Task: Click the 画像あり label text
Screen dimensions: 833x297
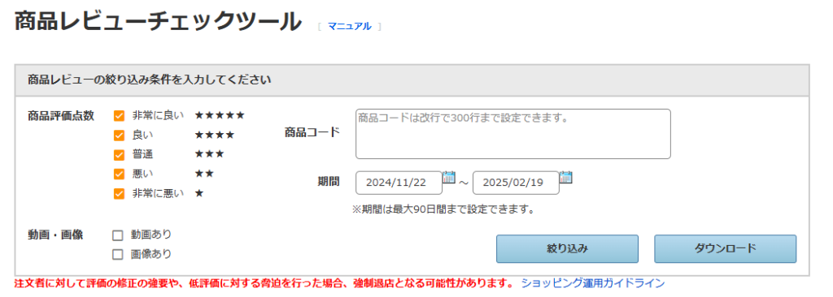Action: 151,254
